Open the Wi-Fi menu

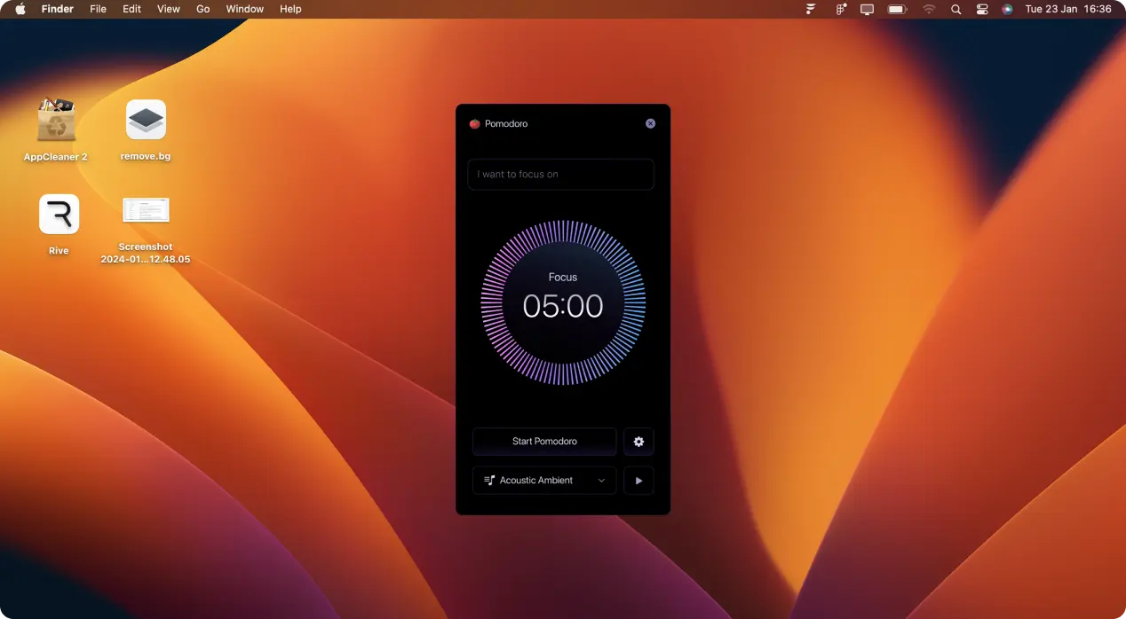(x=929, y=9)
